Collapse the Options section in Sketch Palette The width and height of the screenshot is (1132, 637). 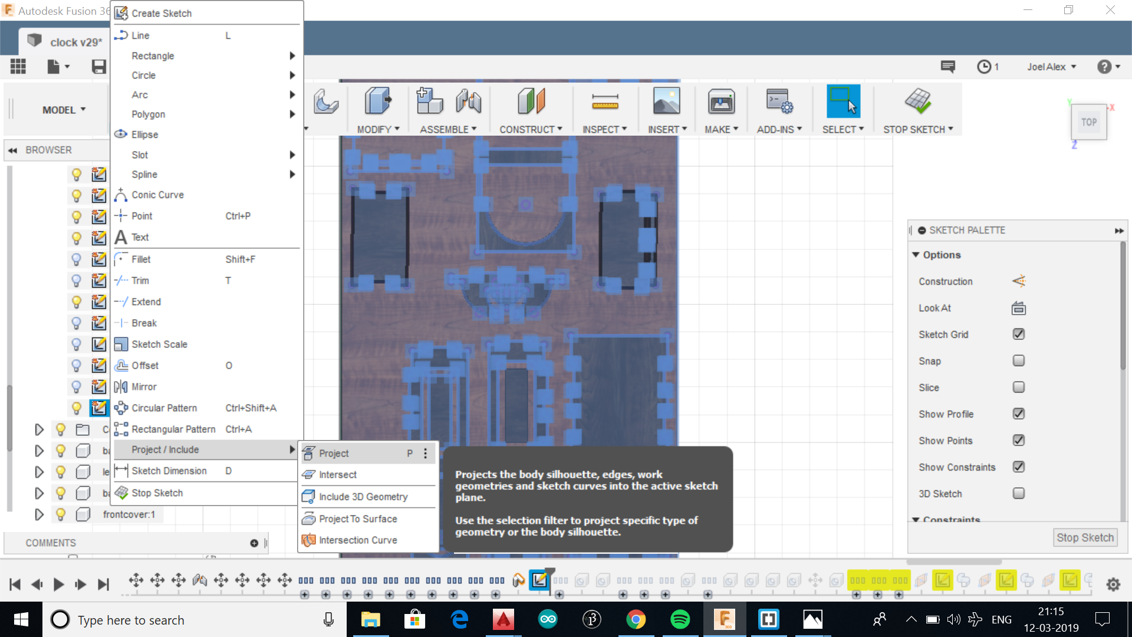tap(916, 255)
